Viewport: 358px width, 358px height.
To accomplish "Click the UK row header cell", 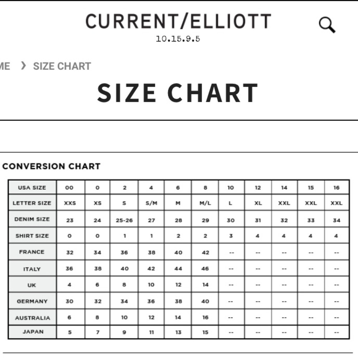I will [x=32, y=285].
